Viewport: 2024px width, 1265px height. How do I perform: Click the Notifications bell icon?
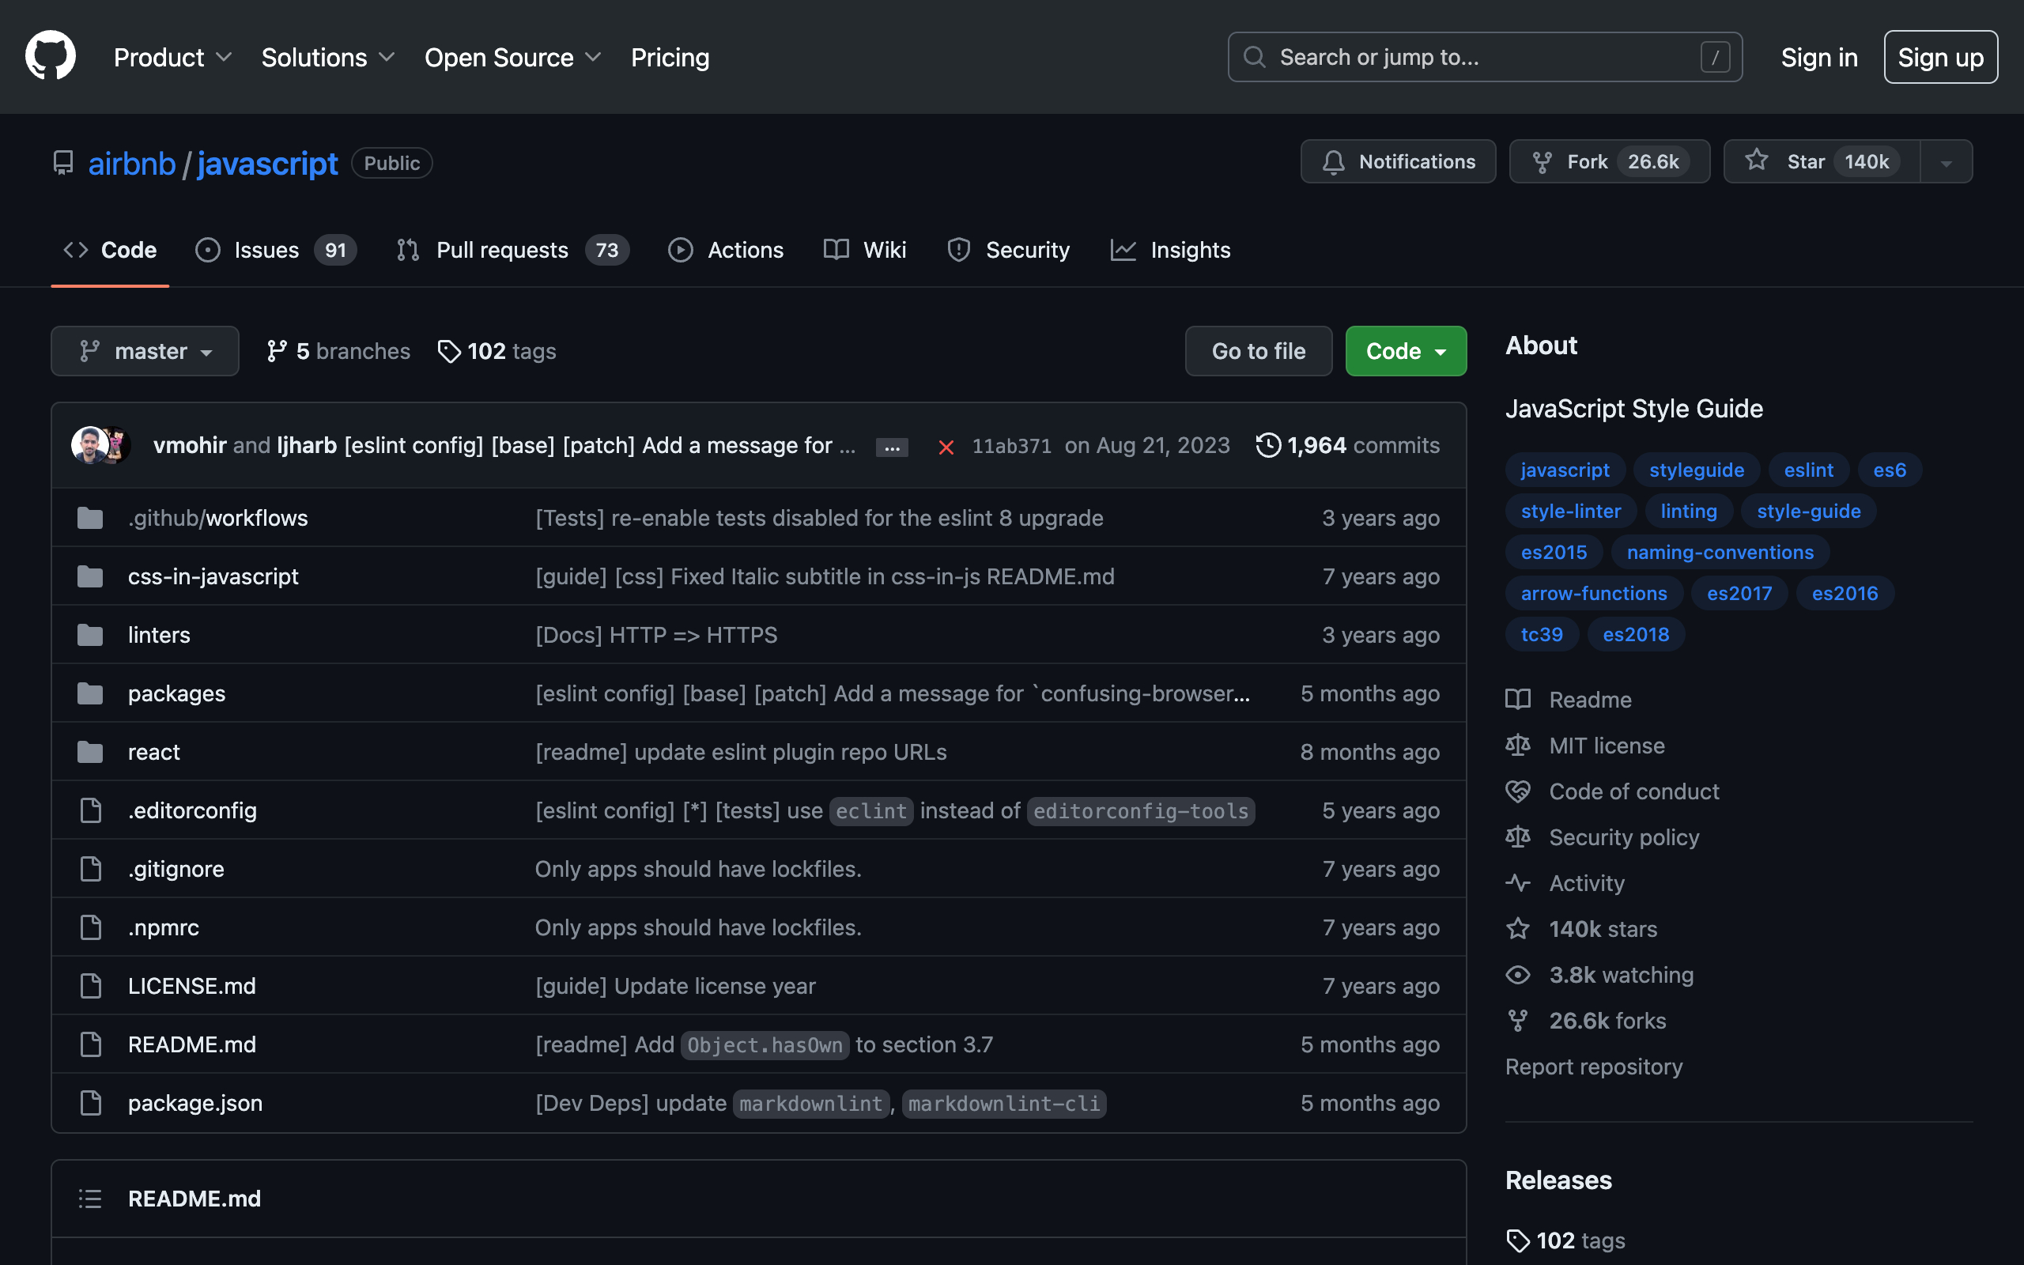coord(1333,162)
